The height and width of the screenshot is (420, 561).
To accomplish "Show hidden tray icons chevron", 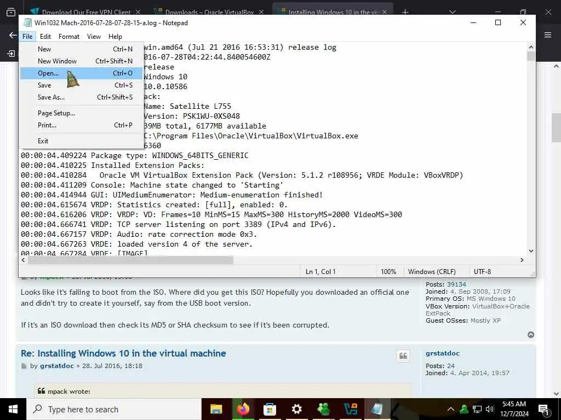I will (x=451, y=409).
